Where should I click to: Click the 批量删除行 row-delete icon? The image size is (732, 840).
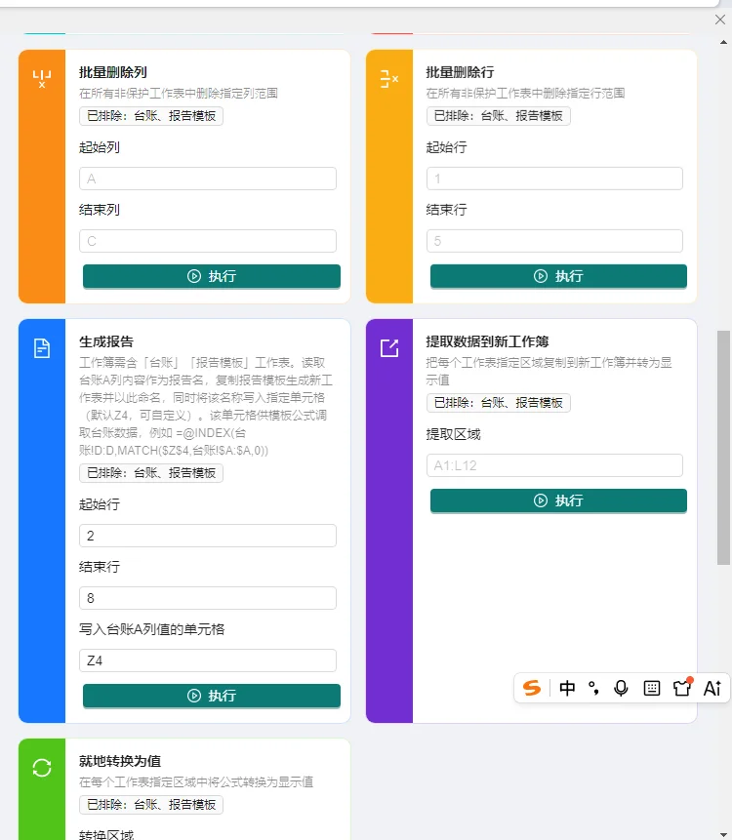pyautogui.click(x=389, y=79)
